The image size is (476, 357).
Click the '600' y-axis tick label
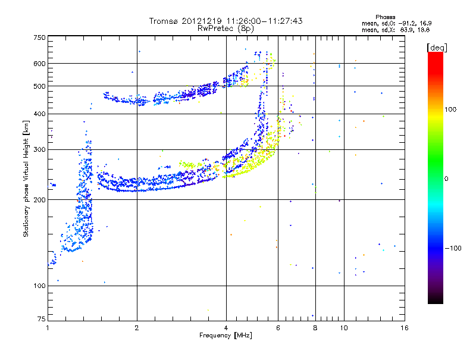pos(39,64)
